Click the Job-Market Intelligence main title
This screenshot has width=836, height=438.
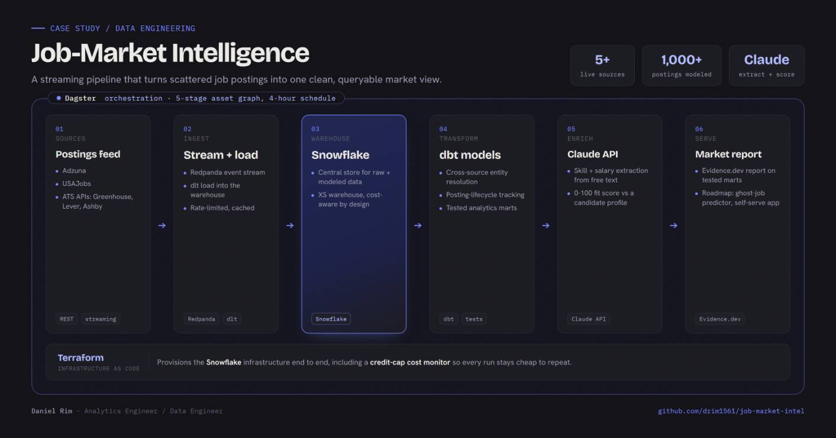(x=170, y=53)
